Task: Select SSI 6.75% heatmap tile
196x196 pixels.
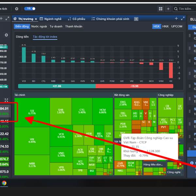Action: 32,112
